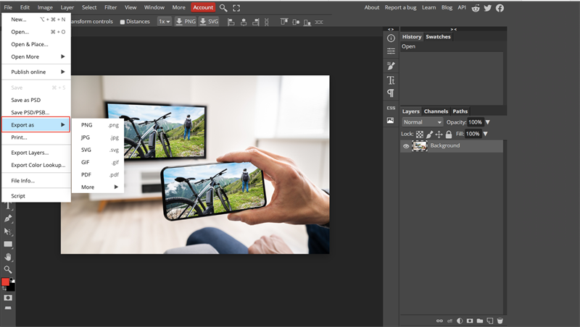Toggle fullscreen mode icon
The width and height of the screenshot is (580, 327).
[x=236, y=8]
